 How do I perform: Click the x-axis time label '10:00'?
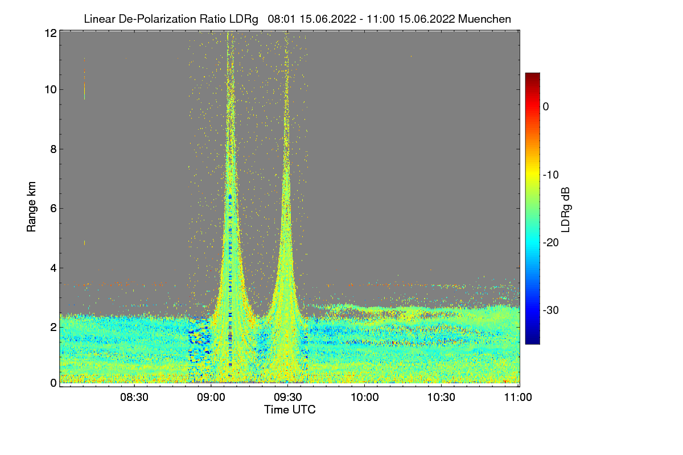click(x=364, y=398)
